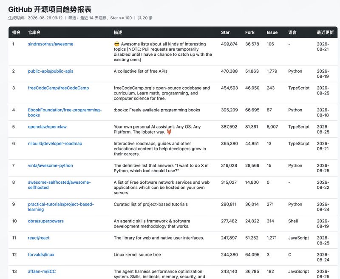Click the 仓库名 column header

pyautogui.click(x=34, y=33)
